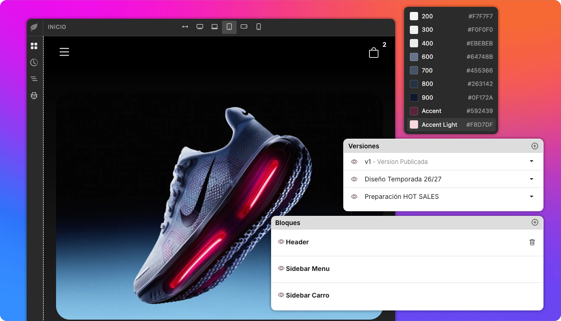Pick the 900 color swatch
Screen dimensions: 561x321
[414, 97]
